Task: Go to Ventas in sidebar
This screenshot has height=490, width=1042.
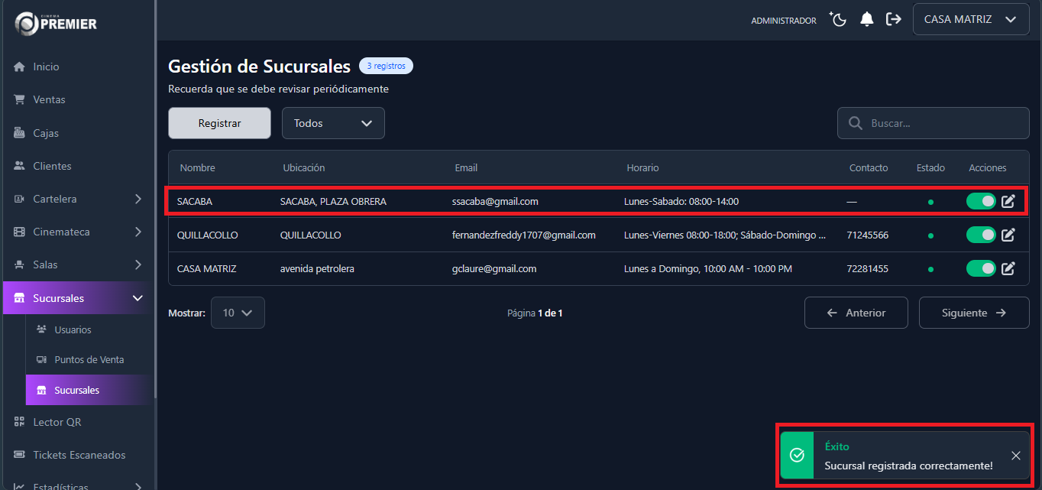Action: [49, 99]
